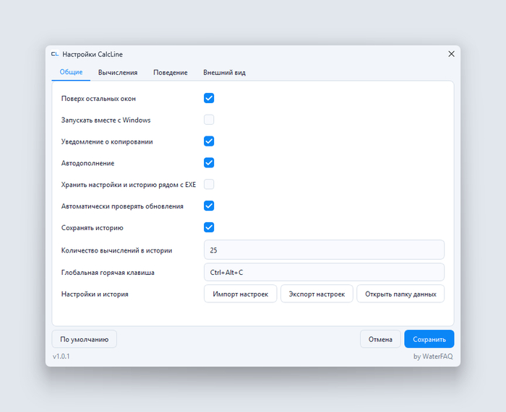Open data folder via Открыть папку данных
Image resolution: width=506 pixels, height=412 pixels.
(400, 294)
